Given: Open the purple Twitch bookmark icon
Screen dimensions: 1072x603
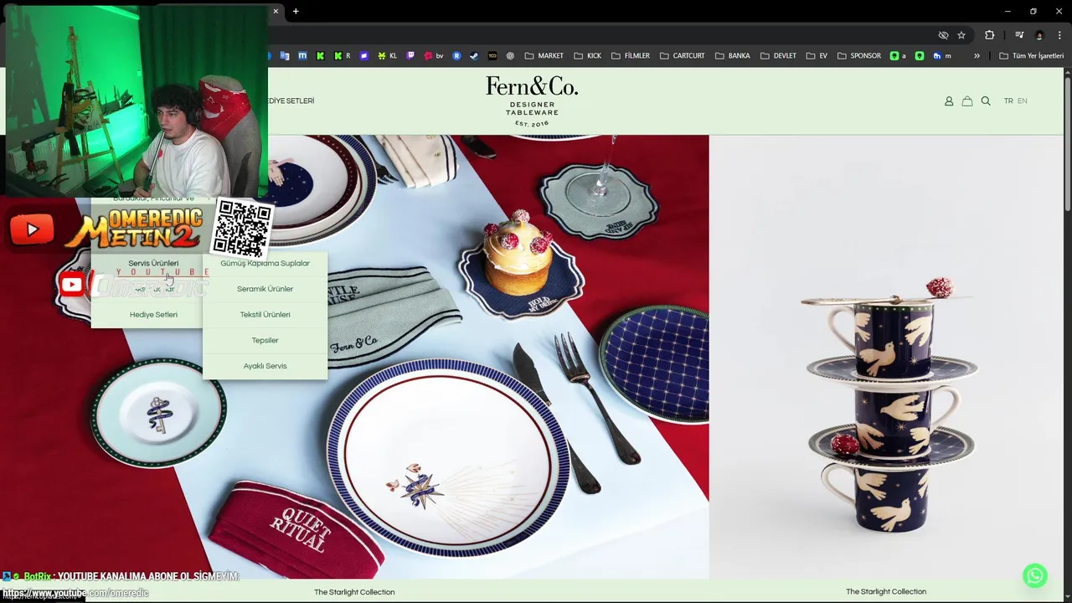Looking at the screenshot, I should coord(410,56).
